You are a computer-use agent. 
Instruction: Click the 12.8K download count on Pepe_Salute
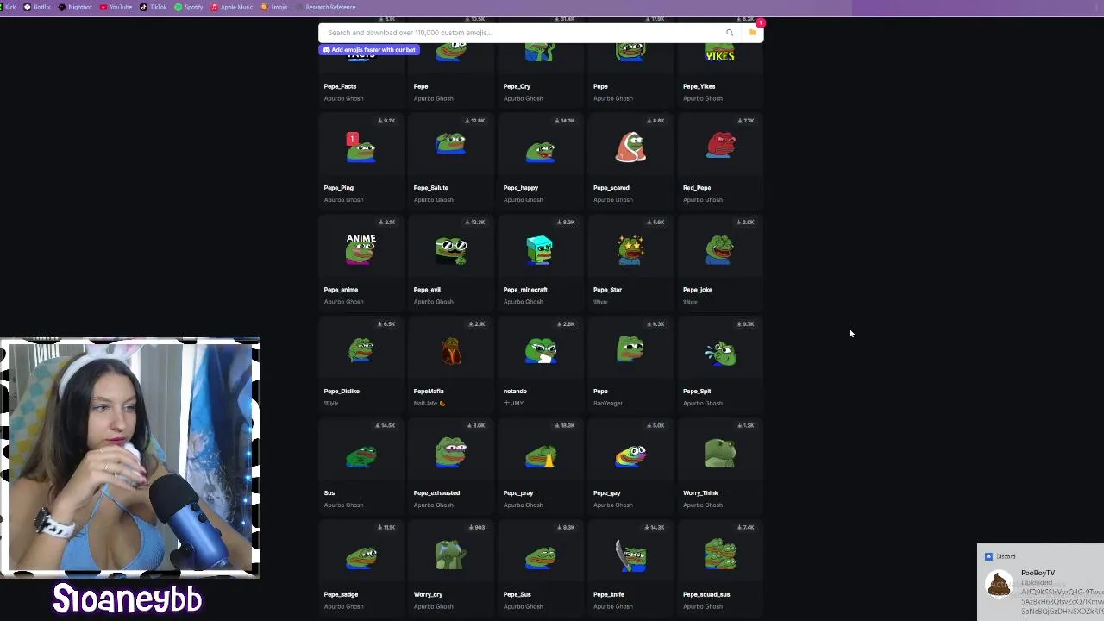point(475,120)
